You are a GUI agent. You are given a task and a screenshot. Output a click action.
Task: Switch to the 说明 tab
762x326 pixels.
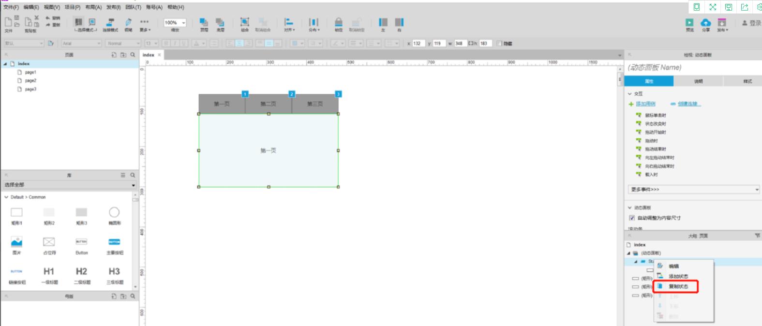[698, 81]
